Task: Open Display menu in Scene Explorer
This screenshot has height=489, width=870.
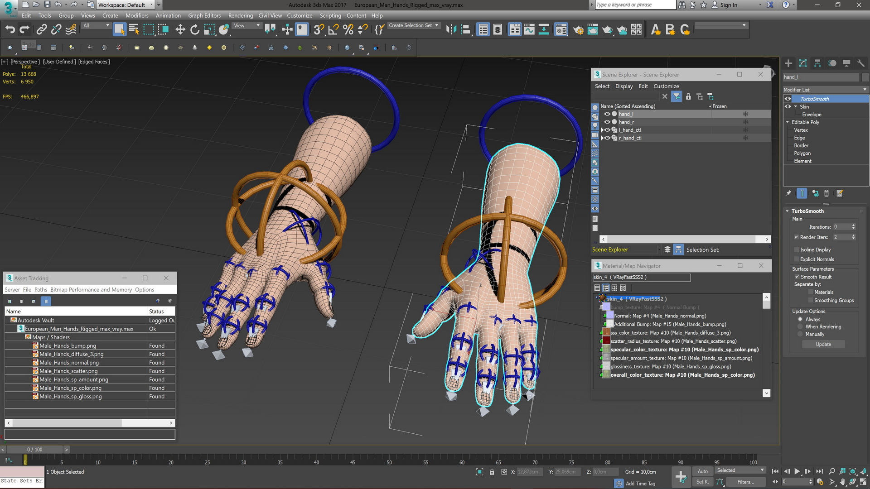Action: coord(624,86)
